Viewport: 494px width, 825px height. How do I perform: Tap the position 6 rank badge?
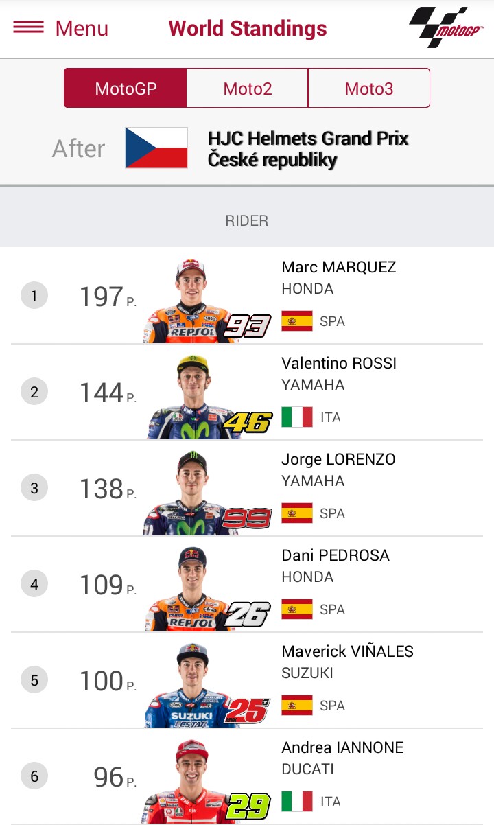coord(34,777)
